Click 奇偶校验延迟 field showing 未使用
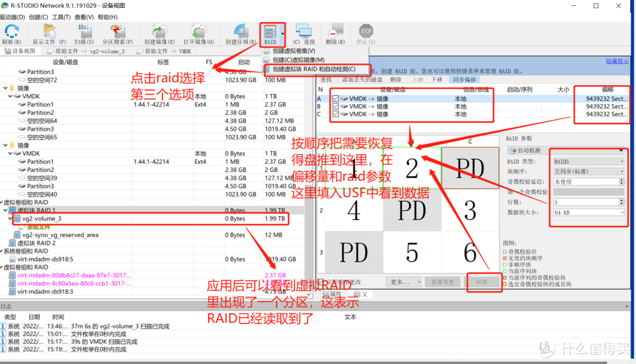 click(586, 182)
